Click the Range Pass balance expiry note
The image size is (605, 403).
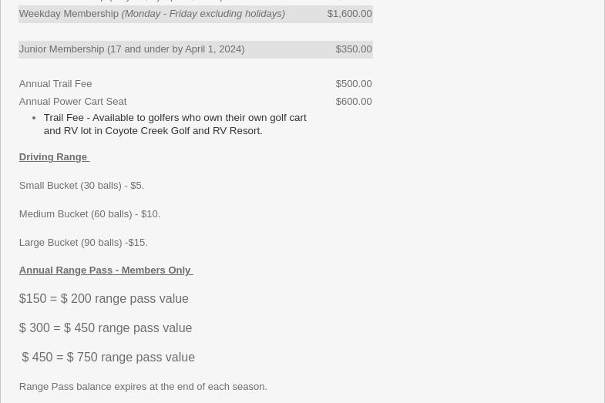click(x=143, y=386)
